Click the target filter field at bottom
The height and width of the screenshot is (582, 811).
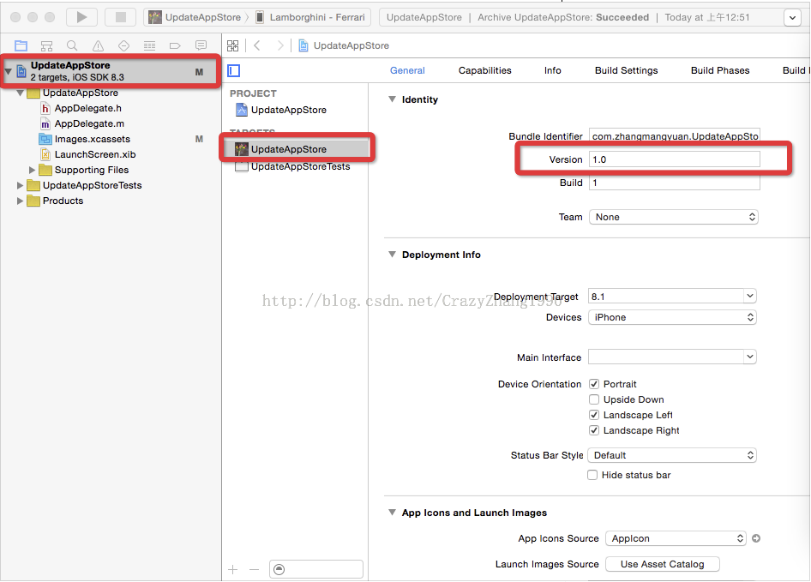(x=316, y=570)
